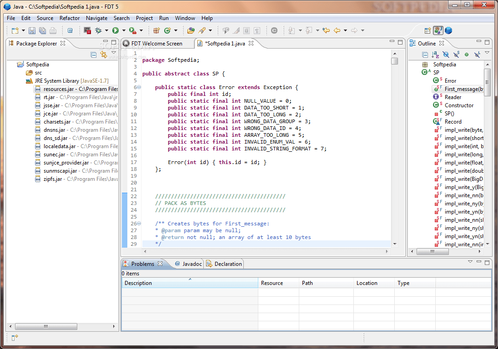This screenshot has height=349, width=498.
Task: Click Link with Editor in Package Explorer
Action: point(103,55)
